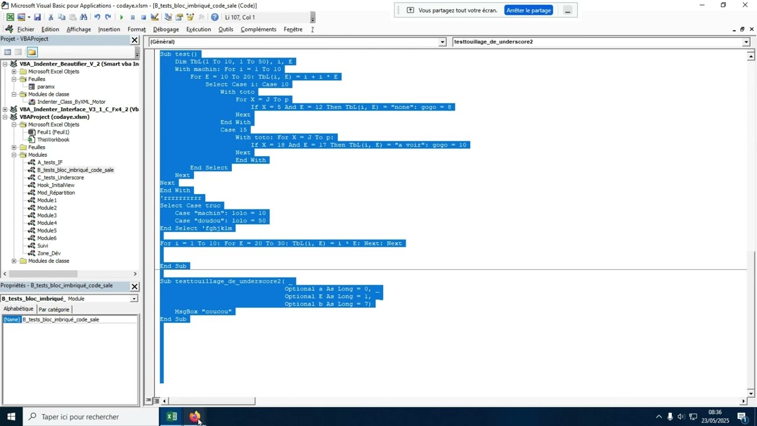
Task: Close the Projet - VBAProject panel
Action: [134, 40]
